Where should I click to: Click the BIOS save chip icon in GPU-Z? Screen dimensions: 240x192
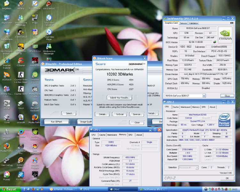[x=215, y=42]
